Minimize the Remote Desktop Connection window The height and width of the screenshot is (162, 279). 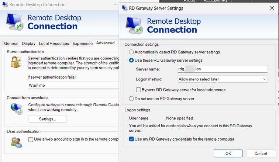tap(115, 4)
